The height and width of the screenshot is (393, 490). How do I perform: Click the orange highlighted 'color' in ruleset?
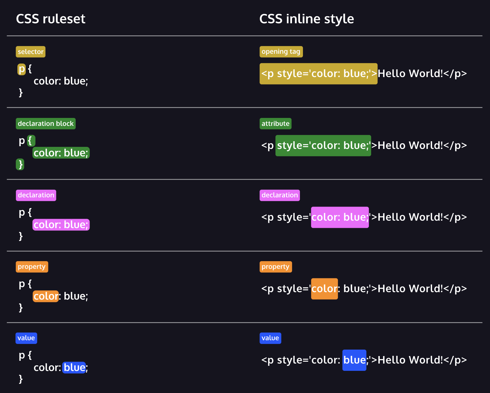[46, 296]
